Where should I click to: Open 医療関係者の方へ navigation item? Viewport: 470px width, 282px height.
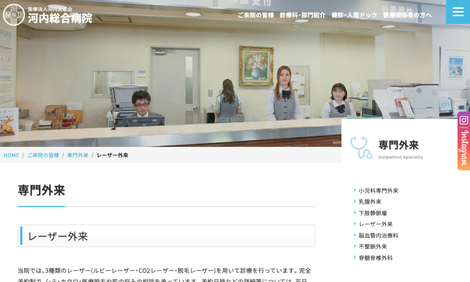click(x=407, y=15)
